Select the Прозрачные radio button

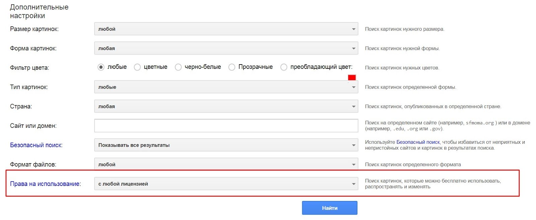coord(232,67)
